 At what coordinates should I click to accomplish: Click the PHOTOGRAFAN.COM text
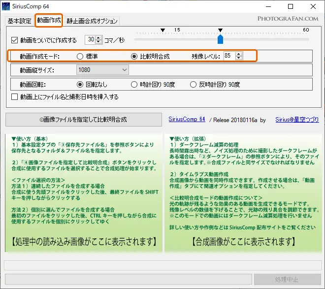coord(288,19)
